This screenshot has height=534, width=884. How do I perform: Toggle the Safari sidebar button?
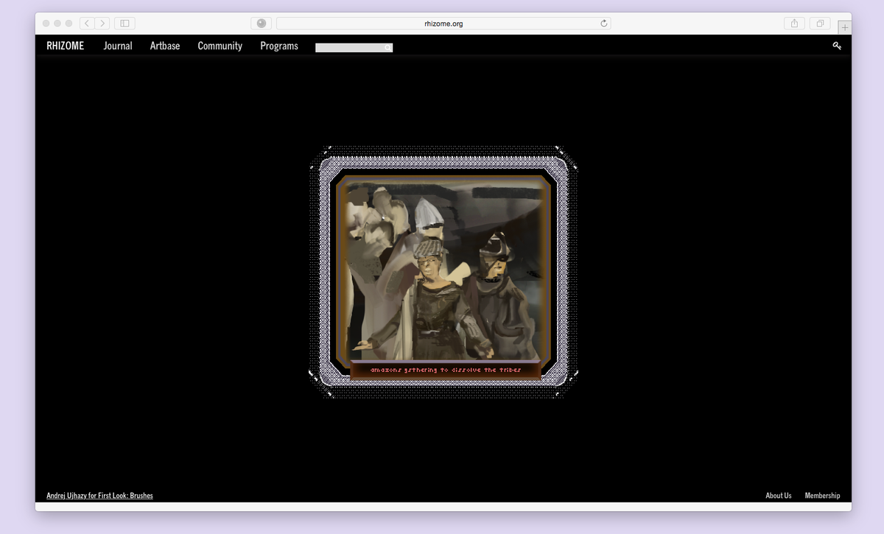(124, 24)
